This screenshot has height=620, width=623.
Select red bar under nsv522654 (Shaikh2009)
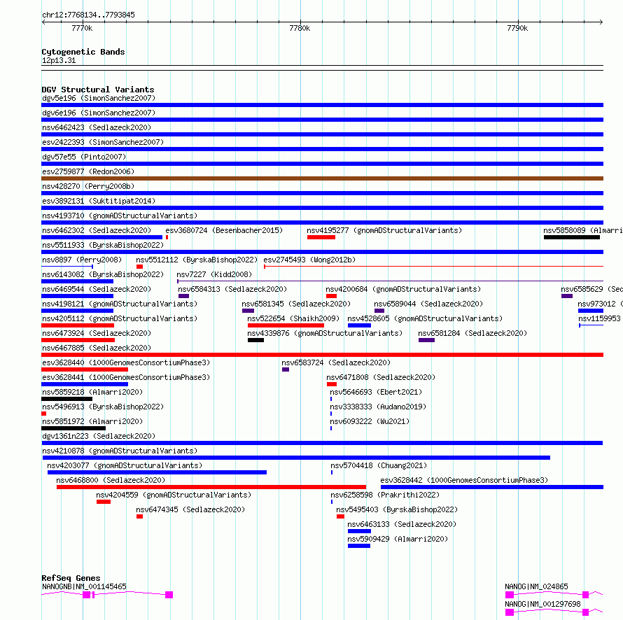(x=286, y=325)
